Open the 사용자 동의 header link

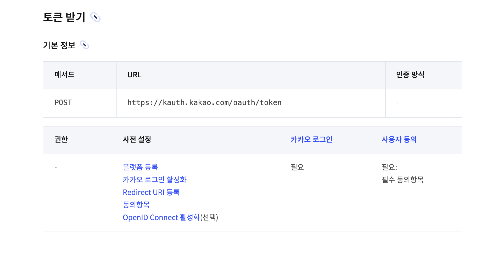[399, 139]
